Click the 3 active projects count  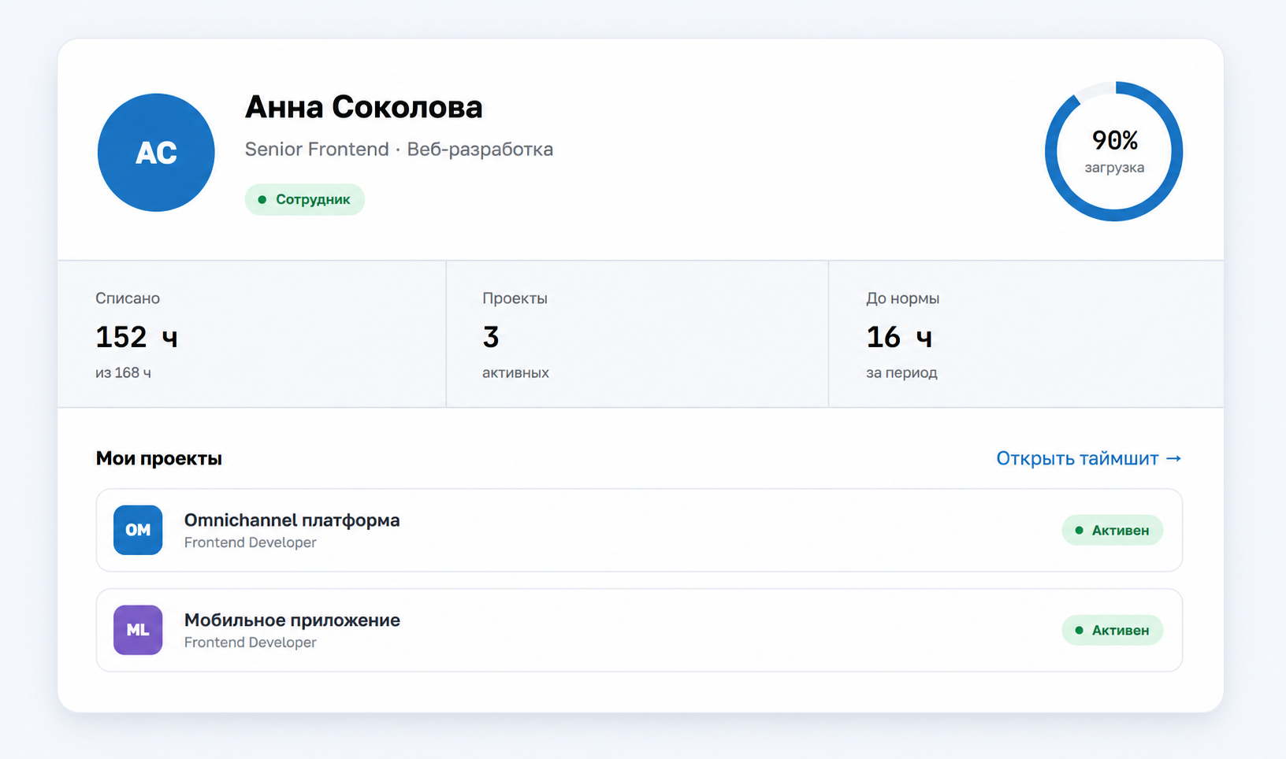[x=491, y=337]
